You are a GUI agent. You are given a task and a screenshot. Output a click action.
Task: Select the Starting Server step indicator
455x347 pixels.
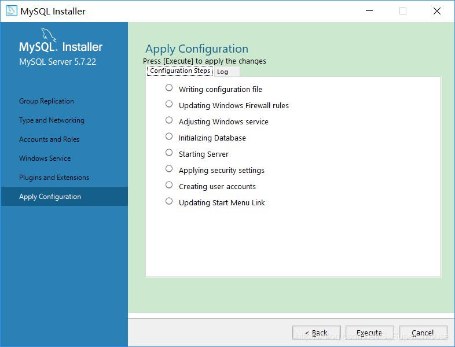pyautogui.click(x=169, y=153)
